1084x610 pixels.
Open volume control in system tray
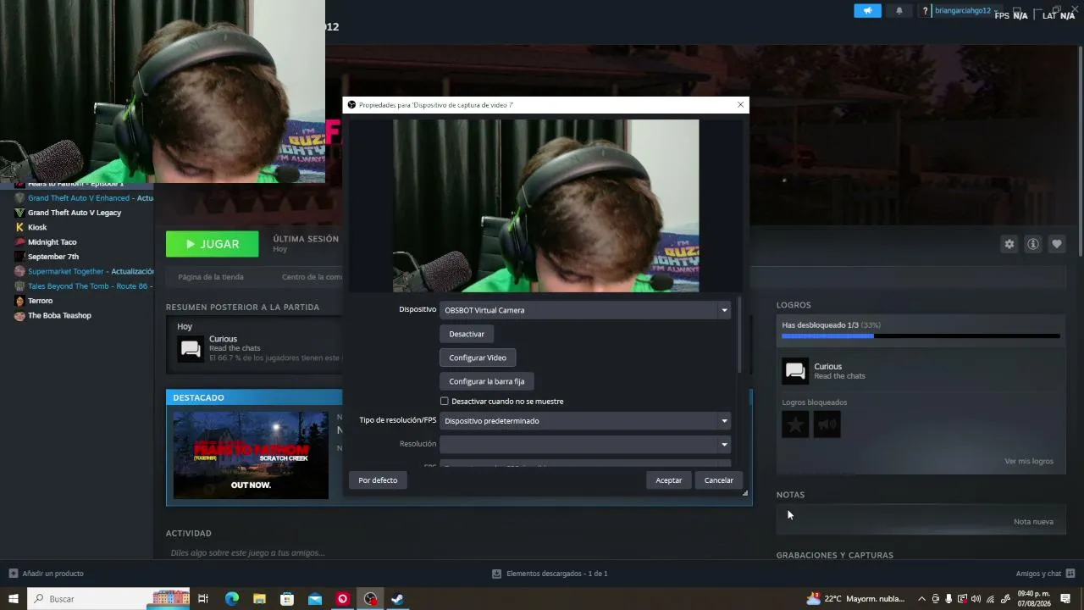tap(976, 599)
